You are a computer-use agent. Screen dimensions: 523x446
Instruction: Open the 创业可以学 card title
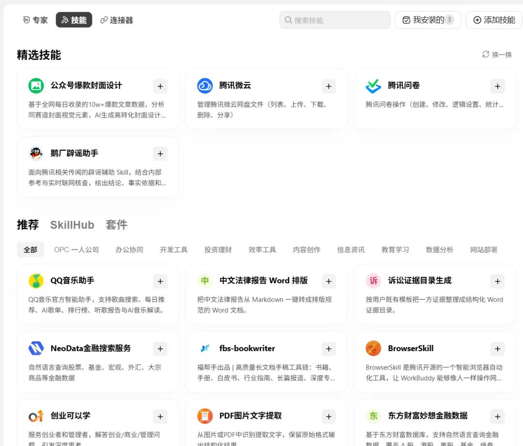70,415
